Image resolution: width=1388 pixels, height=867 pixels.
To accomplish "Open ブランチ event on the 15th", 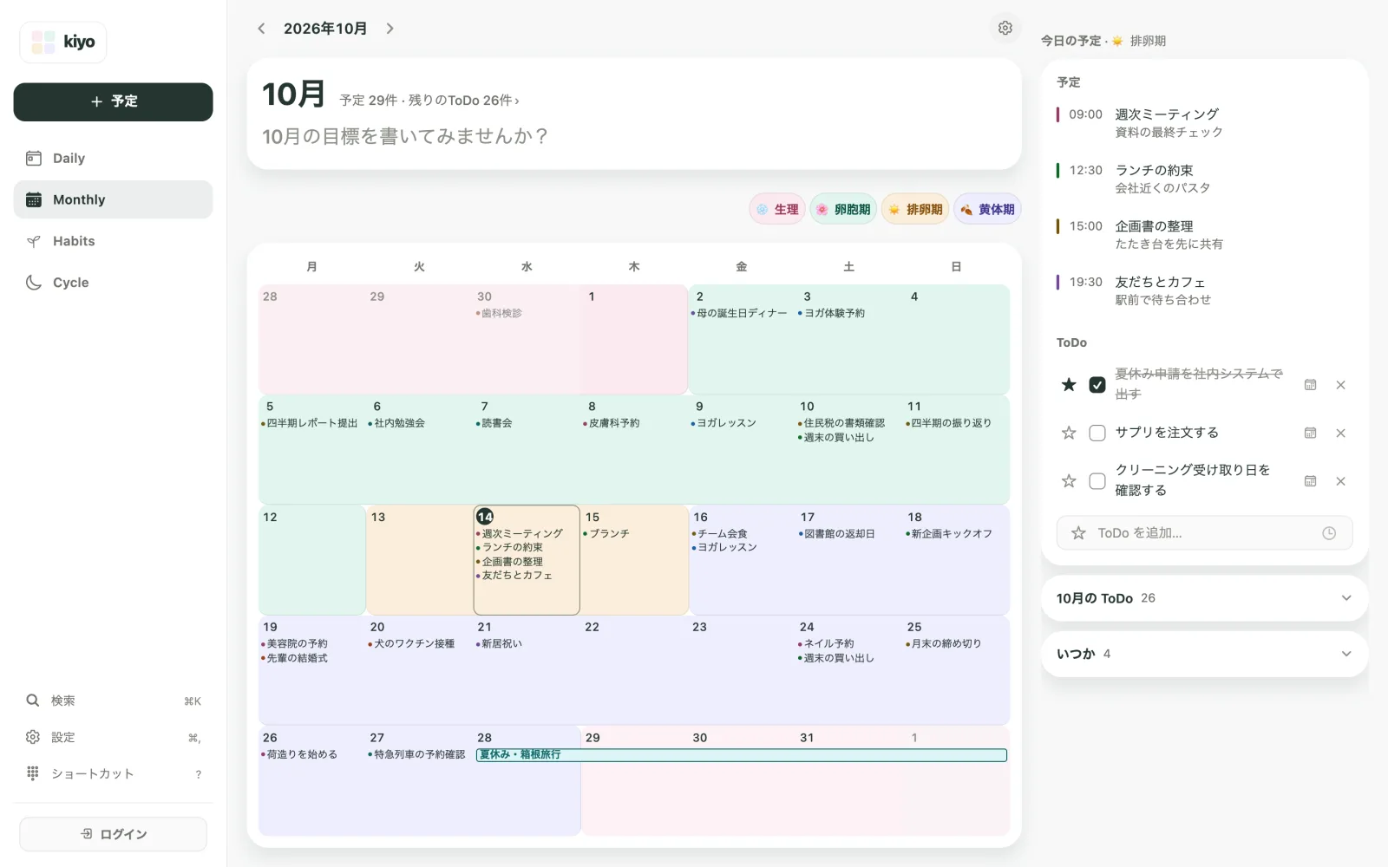I will point(606,533).
